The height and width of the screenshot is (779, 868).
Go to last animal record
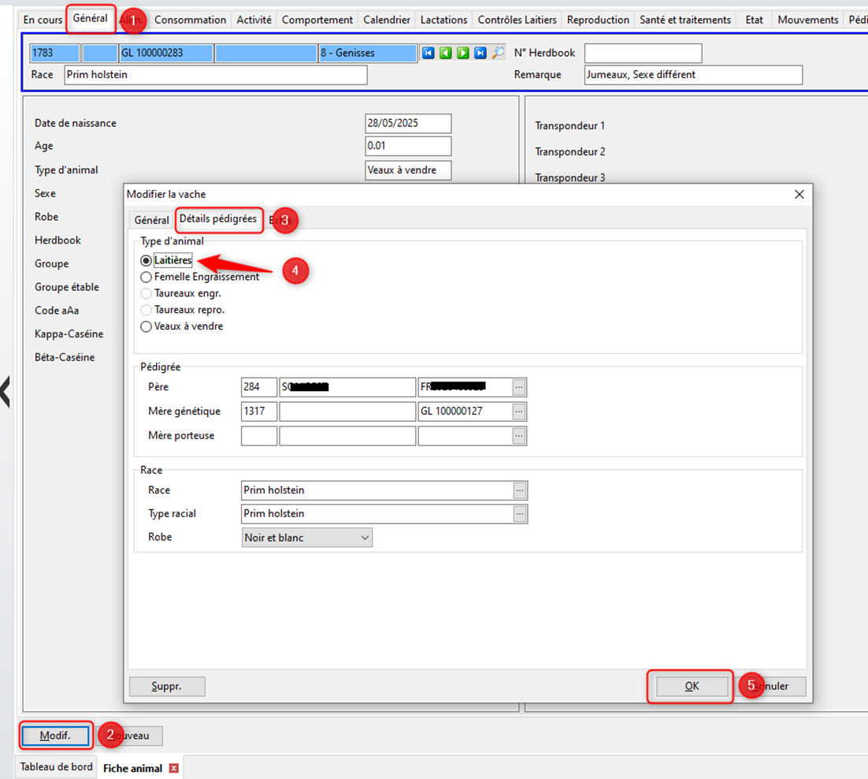click(x=480, y=54)
